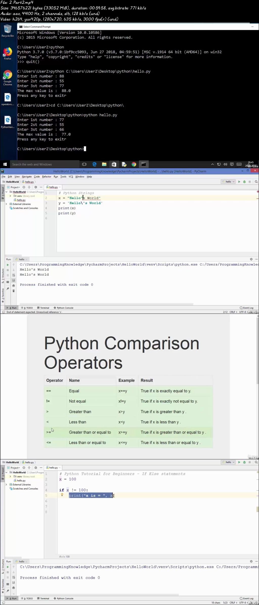
Task: Click 'Not equal' in the operators table
Action: pyautogui.click(x=77, y=401)
